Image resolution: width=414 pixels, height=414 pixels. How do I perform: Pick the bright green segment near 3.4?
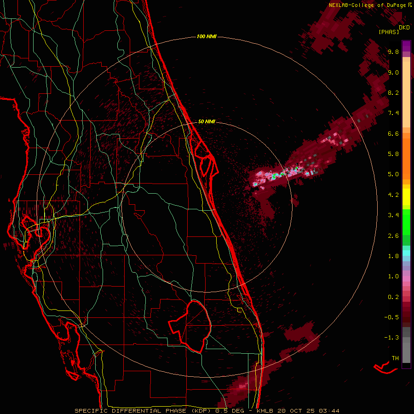406,222
